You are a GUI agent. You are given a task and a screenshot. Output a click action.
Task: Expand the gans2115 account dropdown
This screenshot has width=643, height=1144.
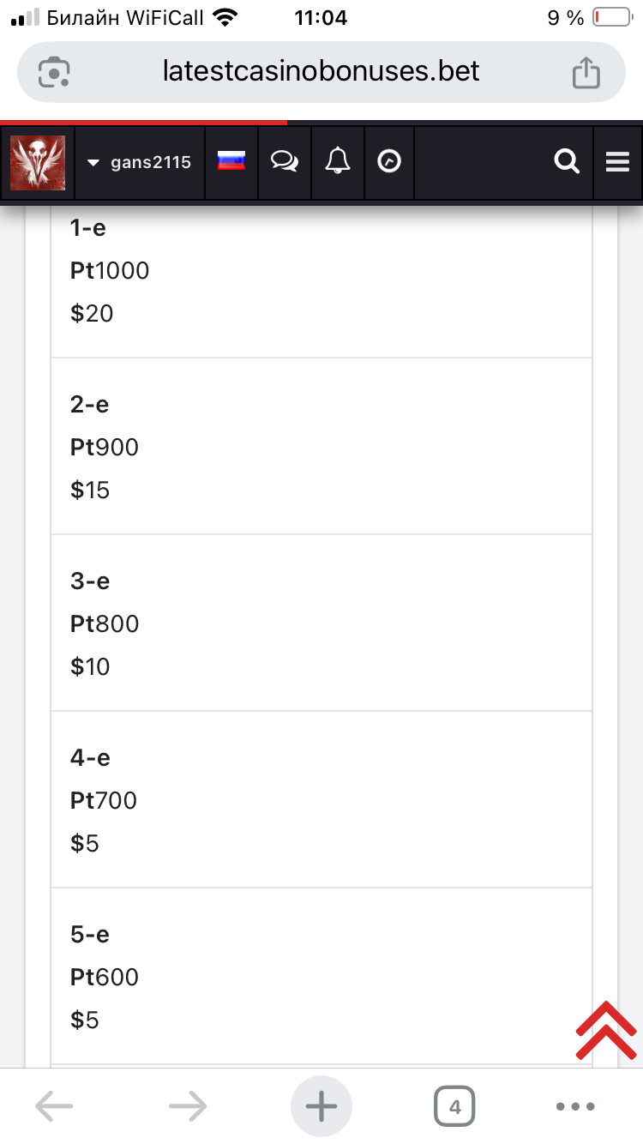pos(140,163)
